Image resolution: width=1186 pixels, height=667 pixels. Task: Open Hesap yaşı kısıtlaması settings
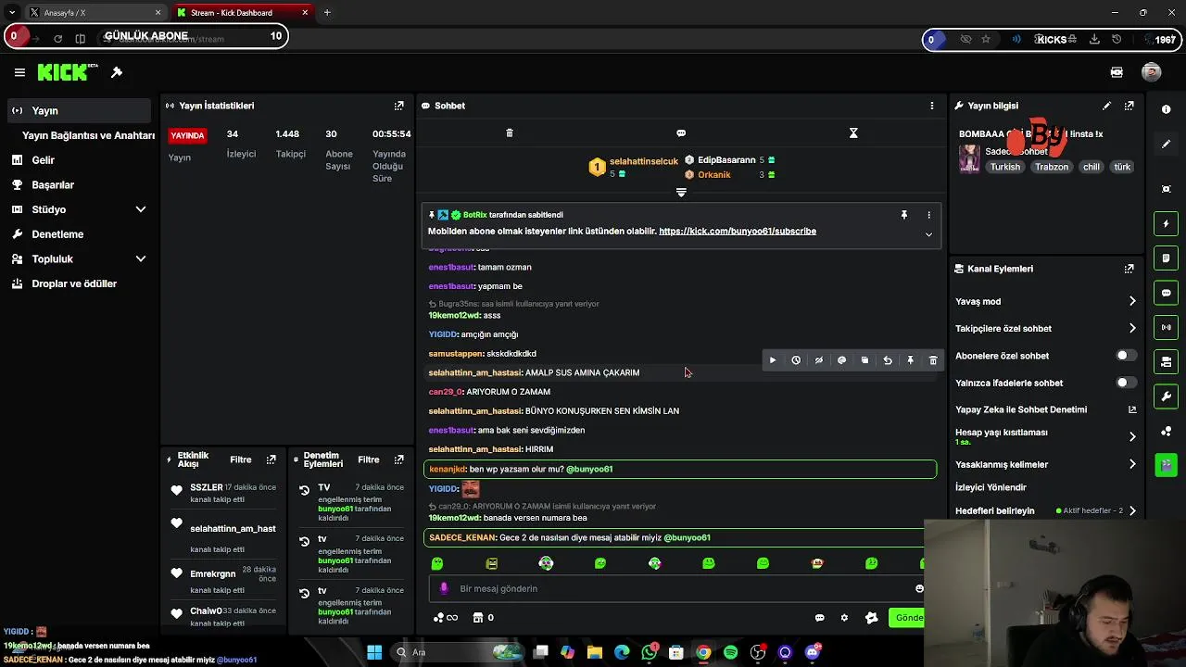coord(1045,436)
